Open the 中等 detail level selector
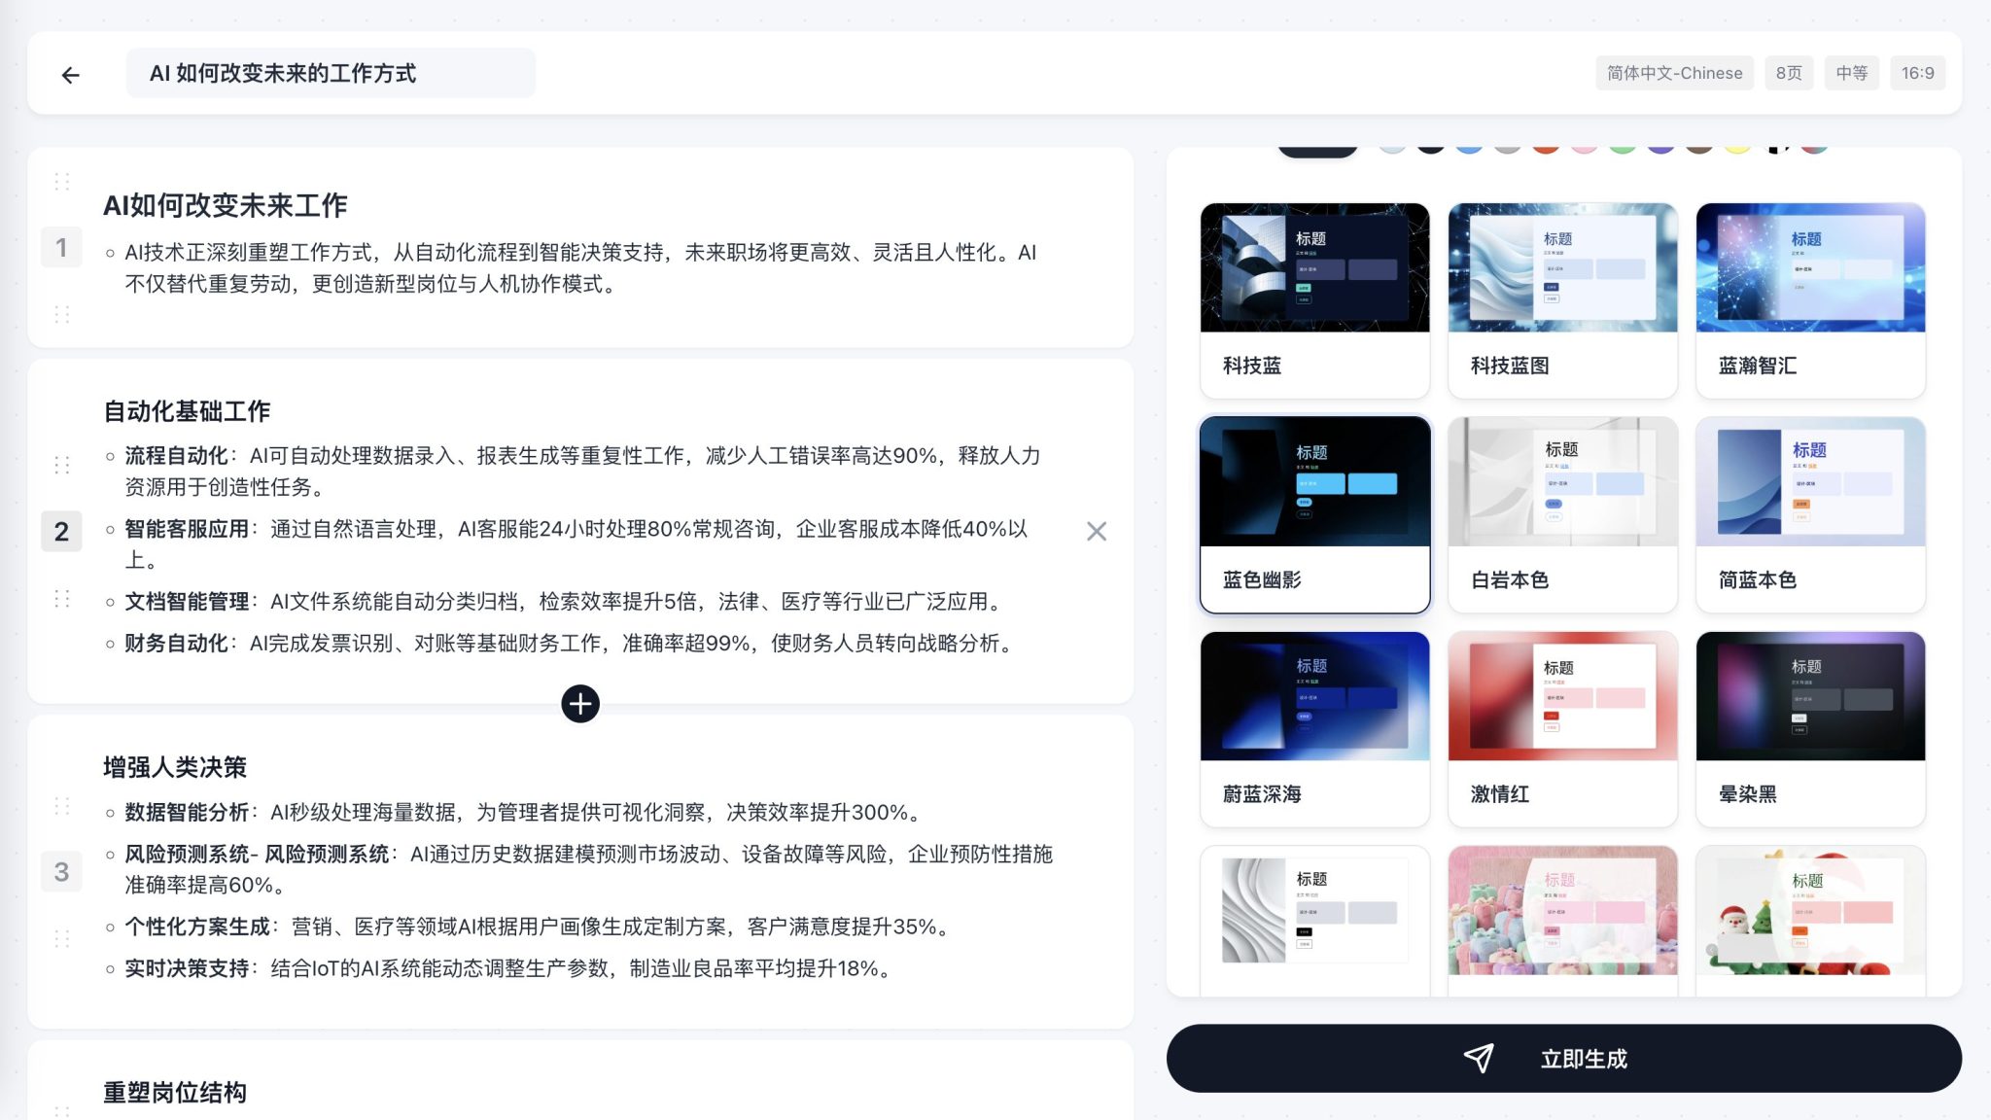Viewport: 1991px width, 1120px height. pos(1852,73)
